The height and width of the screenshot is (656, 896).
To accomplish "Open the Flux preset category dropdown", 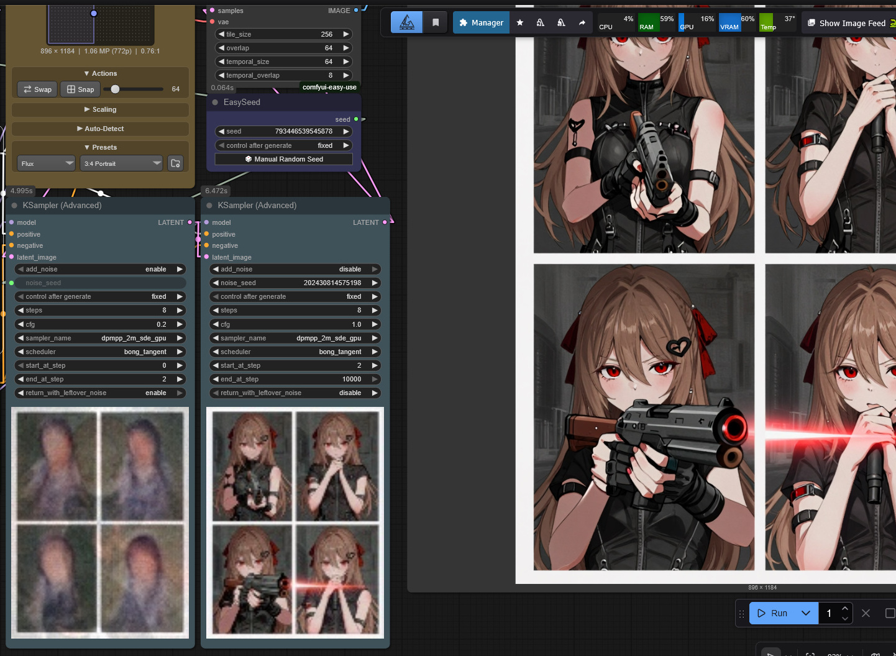I will coord(47,163).
